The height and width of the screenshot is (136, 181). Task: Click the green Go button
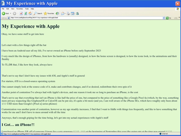(x=168, y=18)
